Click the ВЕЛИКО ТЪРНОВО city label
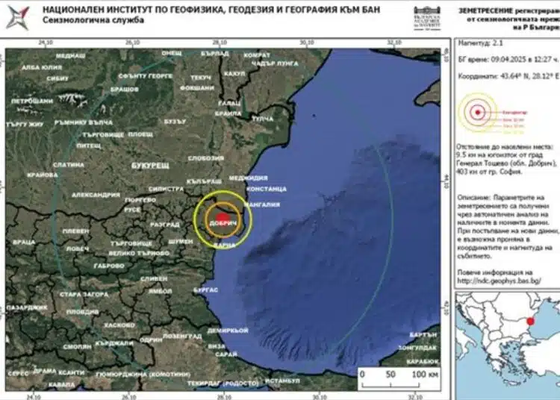560x400 pixels. [140, 253]
